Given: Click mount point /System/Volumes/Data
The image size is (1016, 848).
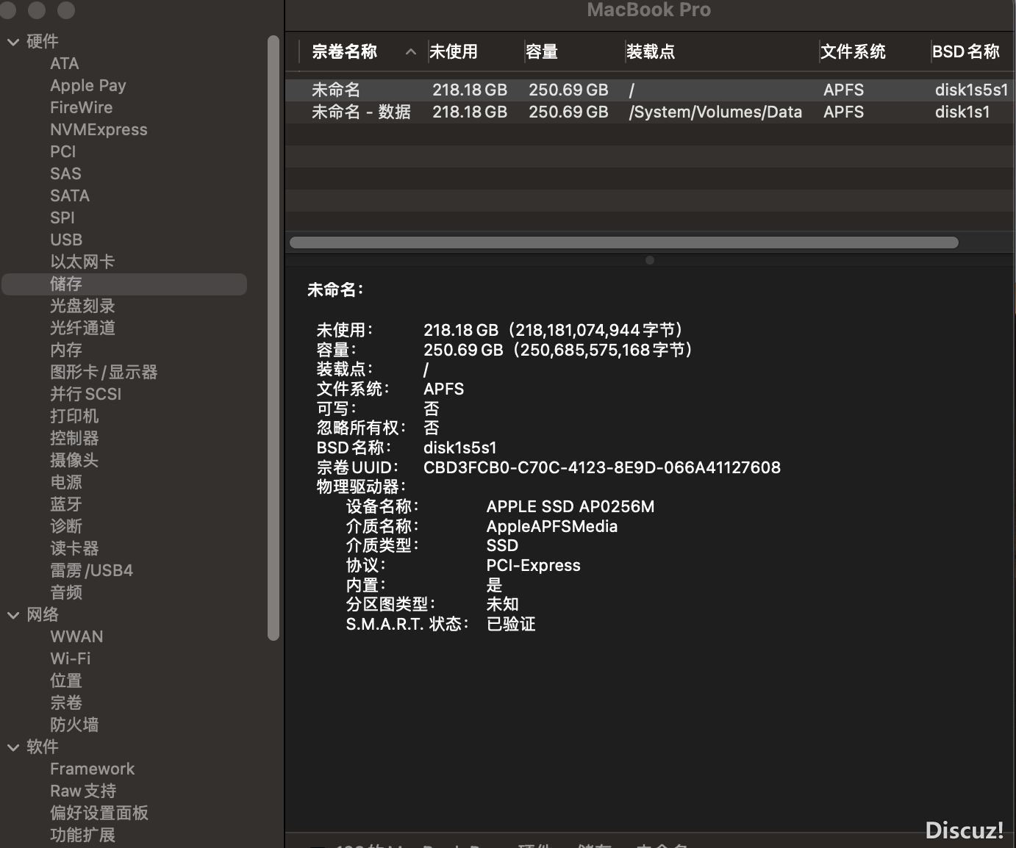Looking at the screenshot, I should (715, 112).
